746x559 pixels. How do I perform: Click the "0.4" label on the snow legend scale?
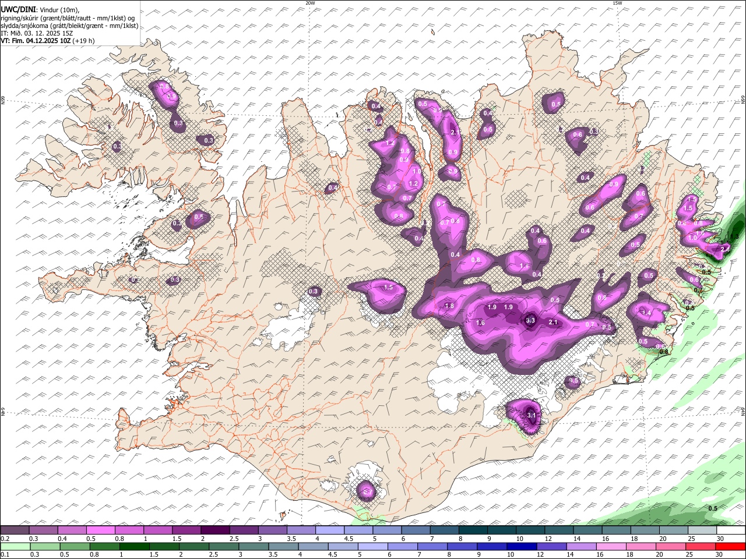click(x=61, y=539)
